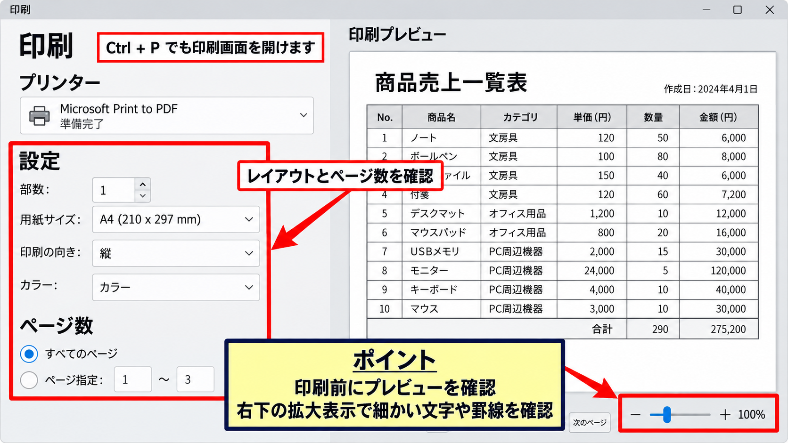Open the 印刷の向き orientation dropdown
Viewport: 788px width, 443px height.
click(x=176, y=253)
